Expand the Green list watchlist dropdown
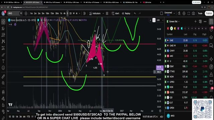This screenshot has height=120, width=214. click(x=174, y=21)
